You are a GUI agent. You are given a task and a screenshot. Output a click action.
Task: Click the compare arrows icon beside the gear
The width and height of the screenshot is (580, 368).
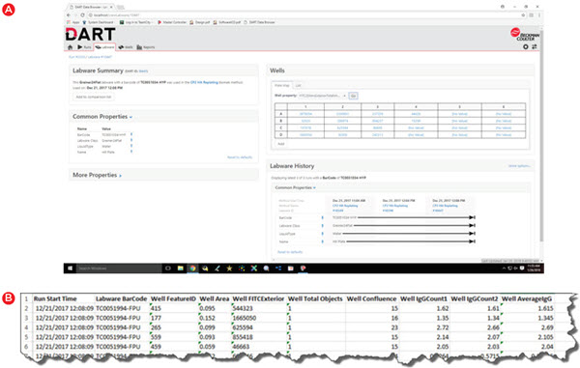pos(535,47)
